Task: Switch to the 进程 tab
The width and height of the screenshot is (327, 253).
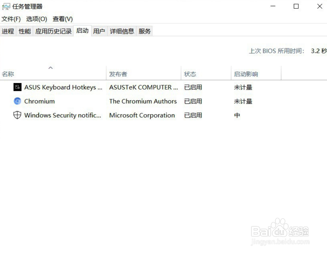Action: tap(8, 31)
